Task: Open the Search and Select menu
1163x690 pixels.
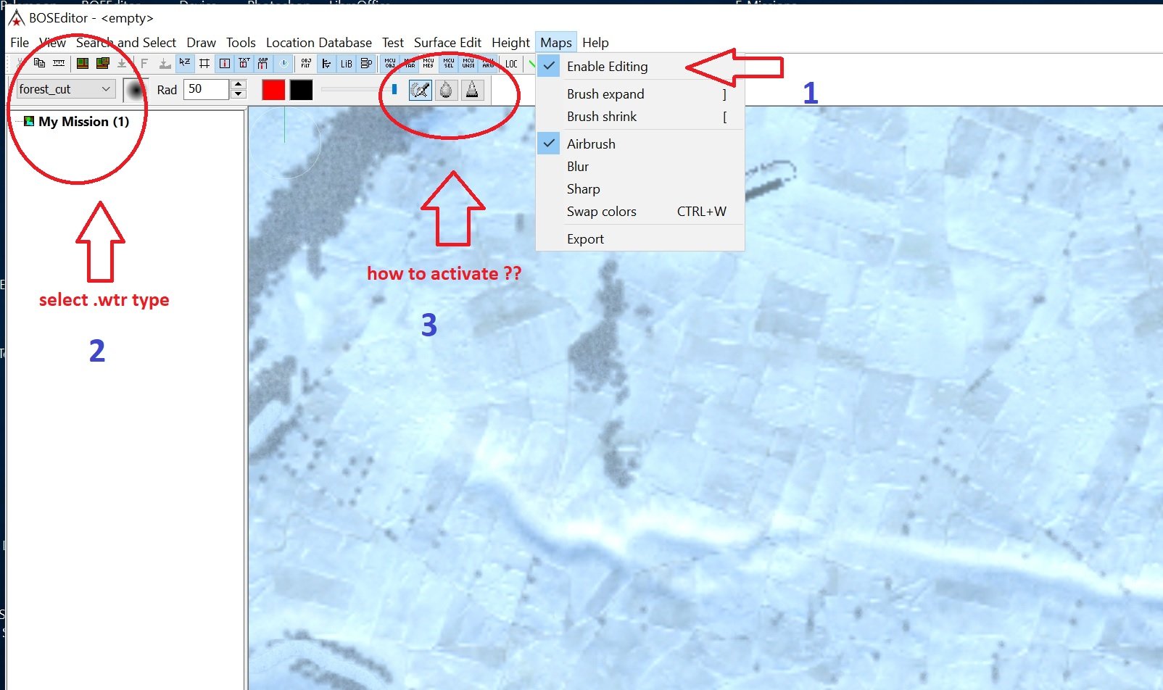Action: coord(126,43)
